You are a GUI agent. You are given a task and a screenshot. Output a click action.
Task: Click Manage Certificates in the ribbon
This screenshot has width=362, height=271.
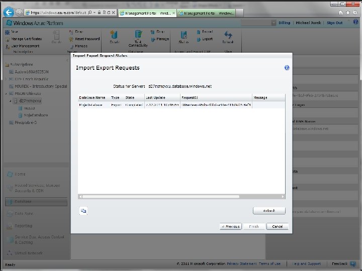(x=24, y=39)
